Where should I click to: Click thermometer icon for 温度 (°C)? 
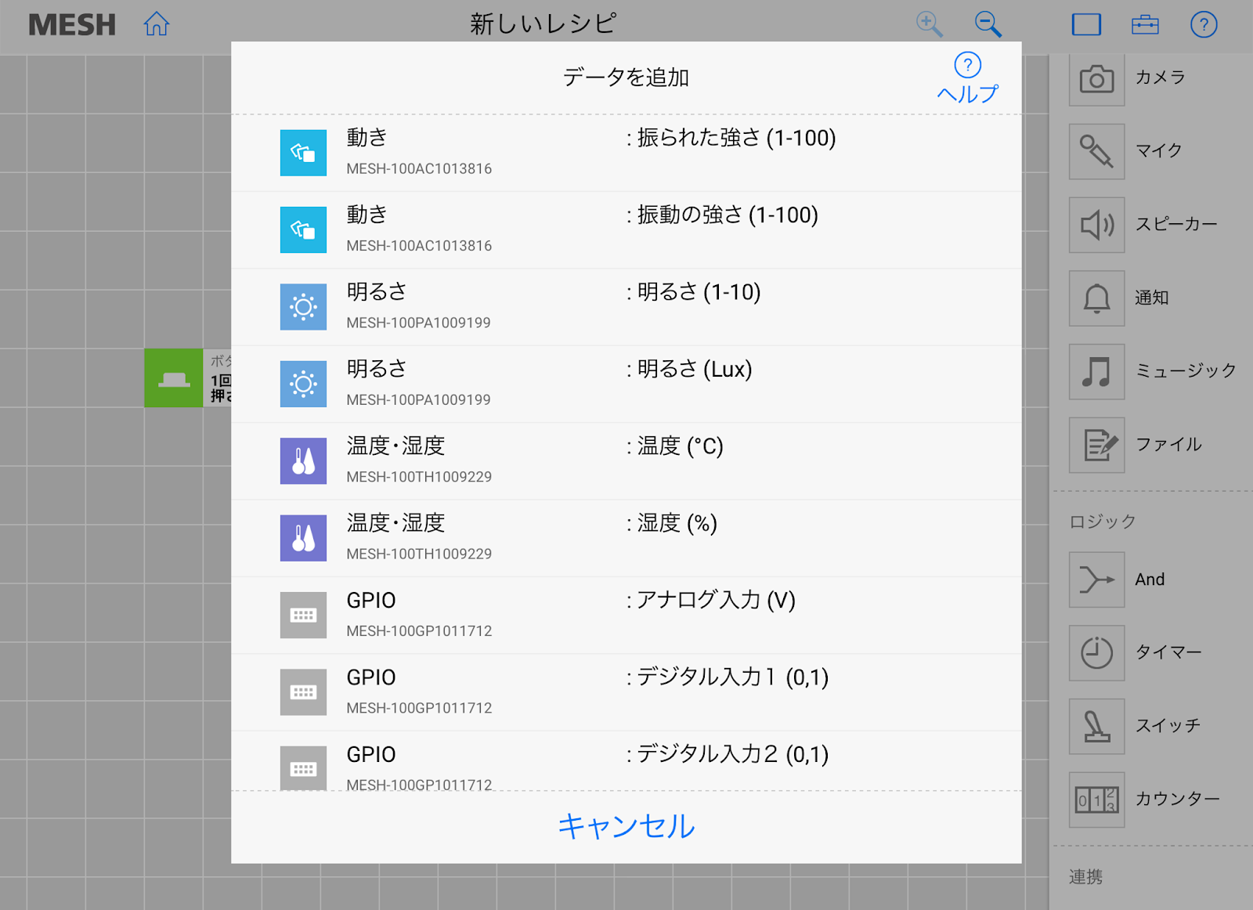coord(303,461)
